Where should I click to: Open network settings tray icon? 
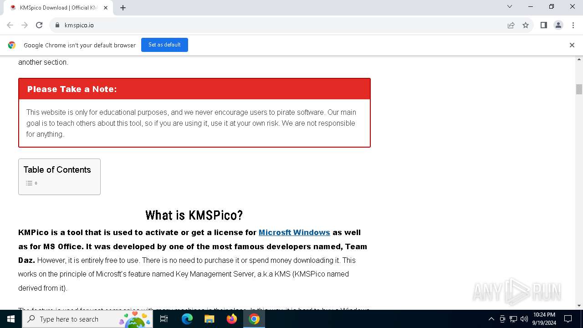[513, 319]
